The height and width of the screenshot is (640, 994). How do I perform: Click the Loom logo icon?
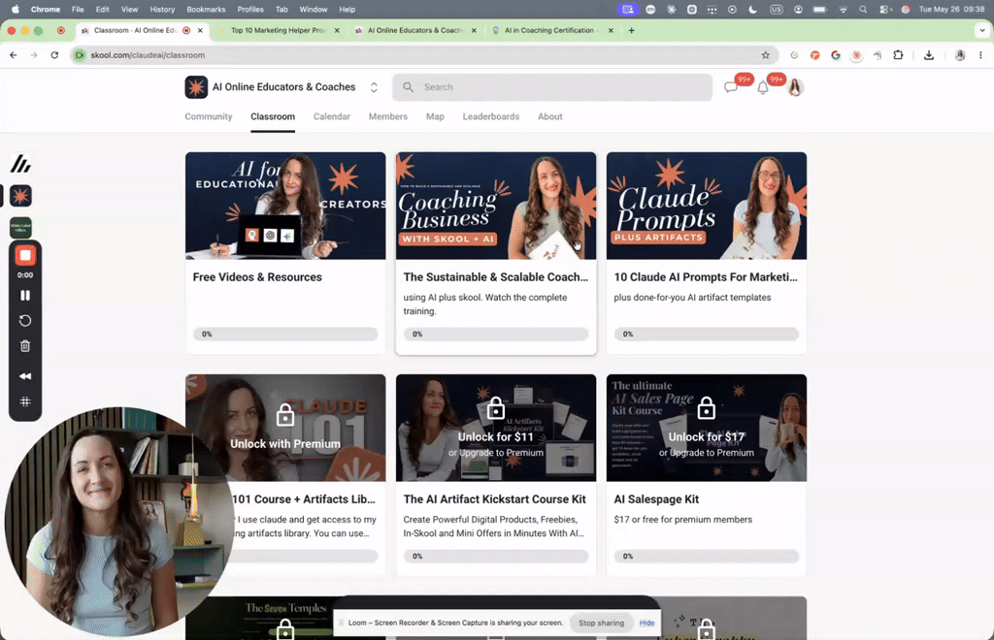tap(21, 164)
